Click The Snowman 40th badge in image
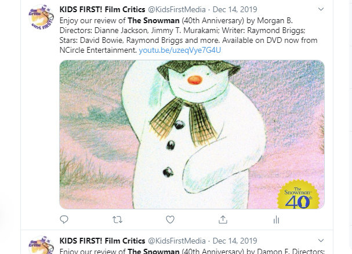 click(298, 194)
